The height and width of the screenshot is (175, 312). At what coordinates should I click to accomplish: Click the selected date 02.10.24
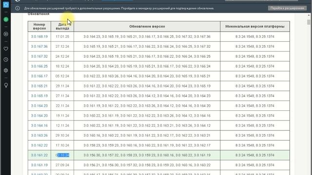(x=62, y=155)
